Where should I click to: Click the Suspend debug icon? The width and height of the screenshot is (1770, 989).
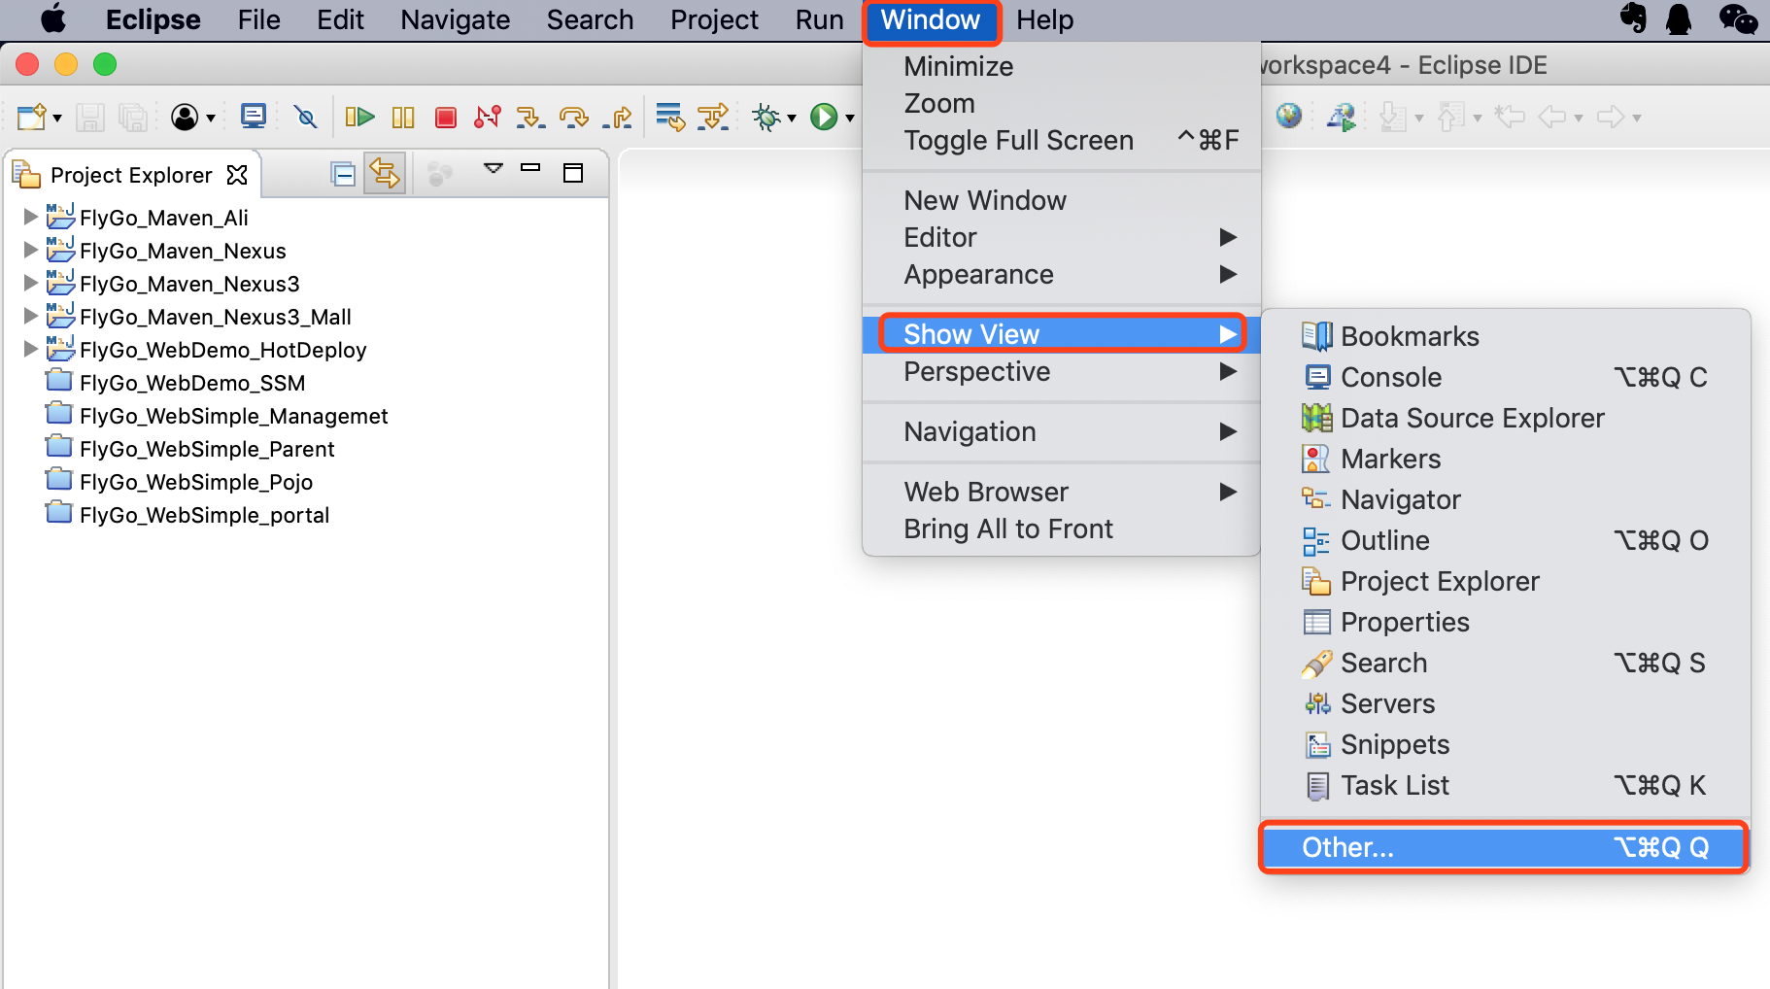(403, 118)
